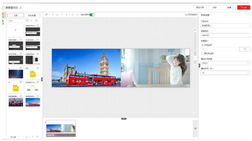Image resolution: width=252 pixels, height=141 pixels.
Task: Edit the background color #FFFFFF field
Action: click(x=225, y=35)
